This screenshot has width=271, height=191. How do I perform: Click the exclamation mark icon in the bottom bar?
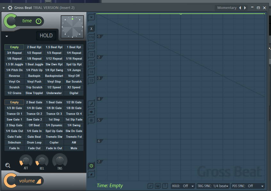pos(165,186)
